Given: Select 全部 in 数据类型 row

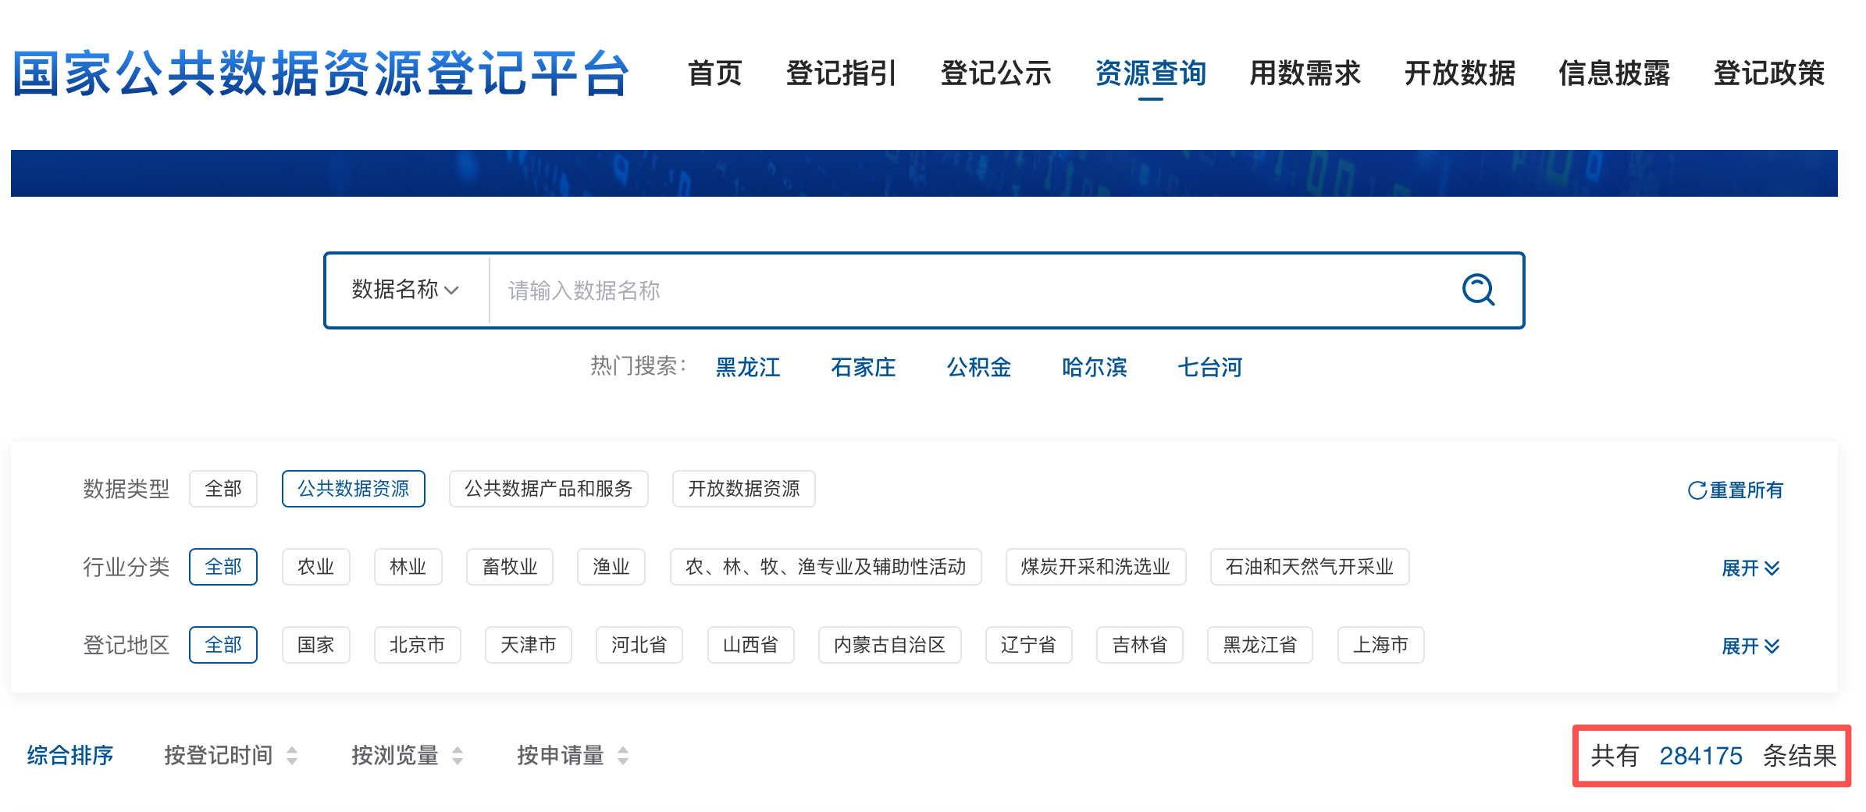Looking at the screenshot, I should click(223, 489).
